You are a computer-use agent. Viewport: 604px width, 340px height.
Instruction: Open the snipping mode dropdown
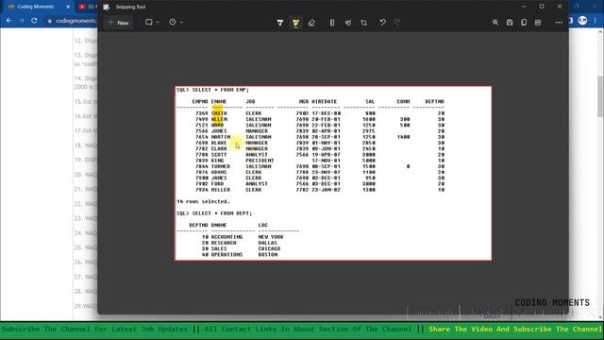[x=152, y=23]
